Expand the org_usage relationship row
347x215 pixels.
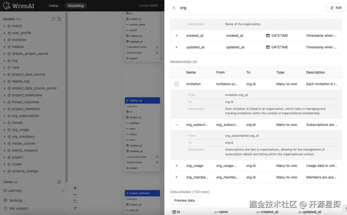tap(177, 165)
